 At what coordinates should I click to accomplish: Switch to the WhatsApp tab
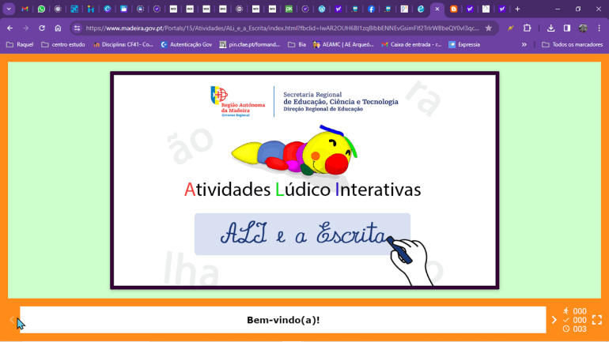click(x=41, y=9)
